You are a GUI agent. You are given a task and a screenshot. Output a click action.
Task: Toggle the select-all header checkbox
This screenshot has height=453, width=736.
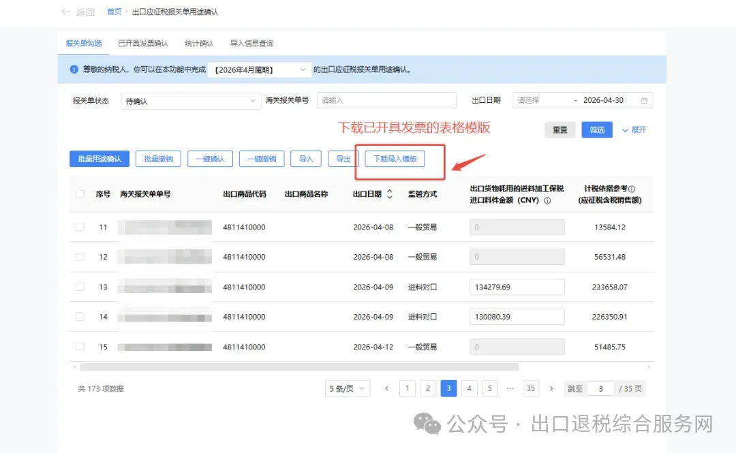pos(80,194)
